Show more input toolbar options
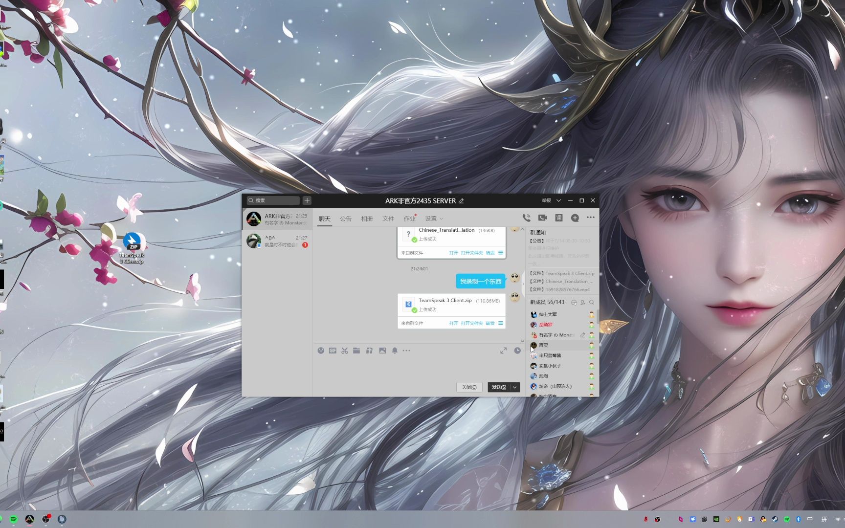The image size is (845, 528). pos(406,351)
